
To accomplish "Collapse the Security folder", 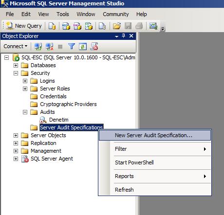I will click(16, 73).
